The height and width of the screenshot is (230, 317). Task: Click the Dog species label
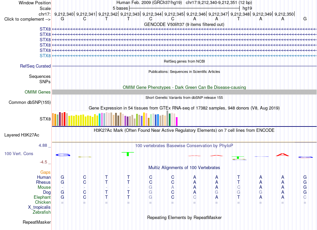pyautogui.click(x=47, y=192)
